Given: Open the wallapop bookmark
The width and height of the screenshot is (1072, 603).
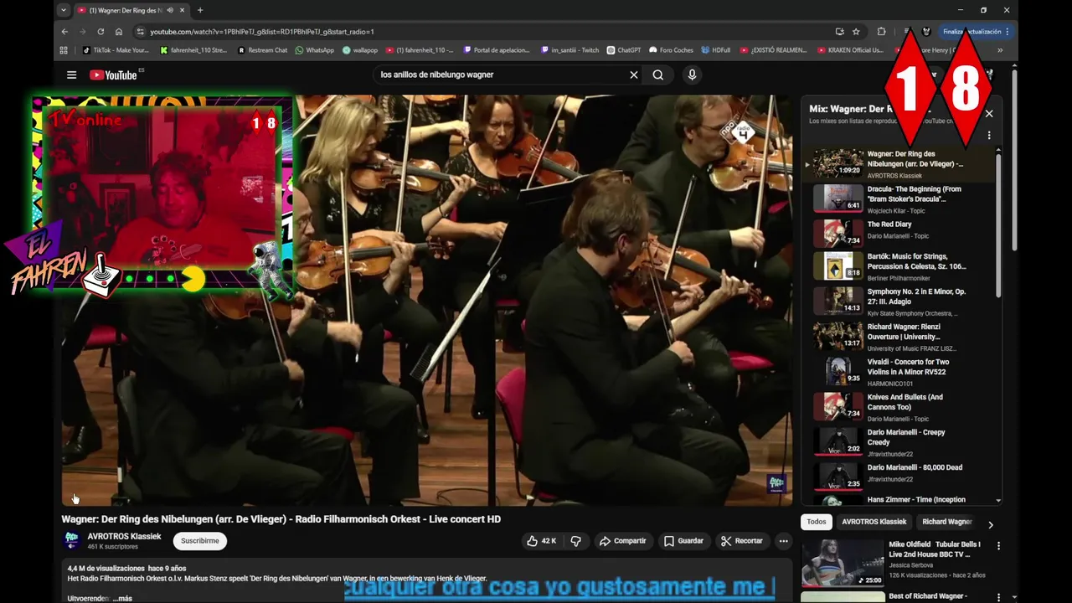Looking at the screenshot, I should [360, 50].
